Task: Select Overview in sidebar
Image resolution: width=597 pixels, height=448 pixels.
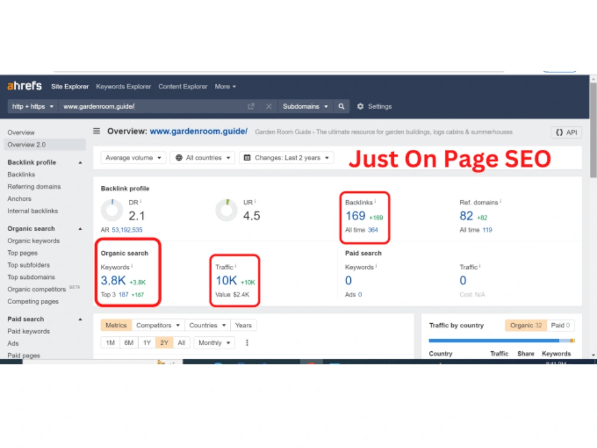Action: pyautogui.click(x=21, y=133)
